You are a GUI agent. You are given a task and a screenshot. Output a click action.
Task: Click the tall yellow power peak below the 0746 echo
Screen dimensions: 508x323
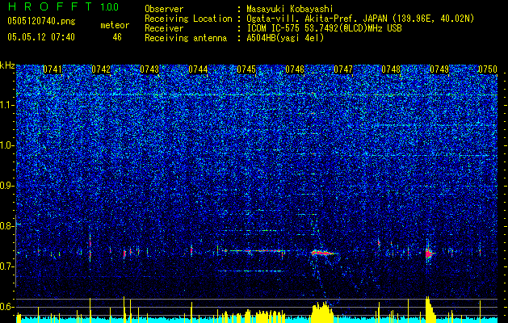[322, 312]
